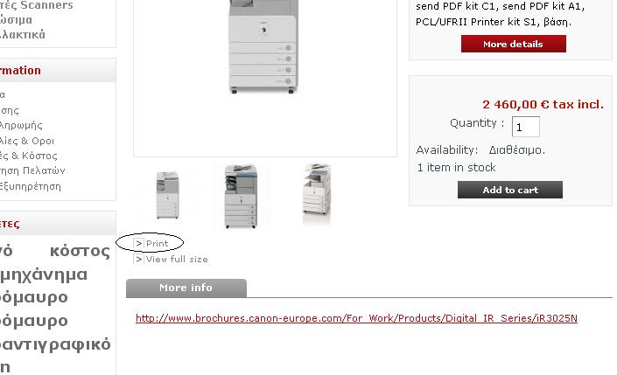The width and height of the screenshot is (617, 375).
Task: Click the View full size link
Action: [x=177, y=259]
